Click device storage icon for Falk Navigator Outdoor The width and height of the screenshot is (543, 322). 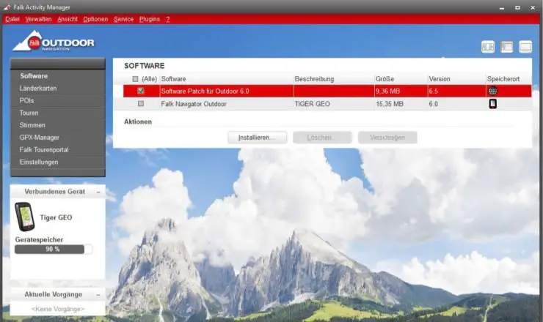tap(493, 104)
